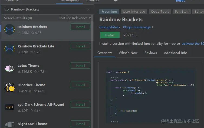Clear the Rainbow Brackets search text
204x128 pixels.
pos(88,9)
